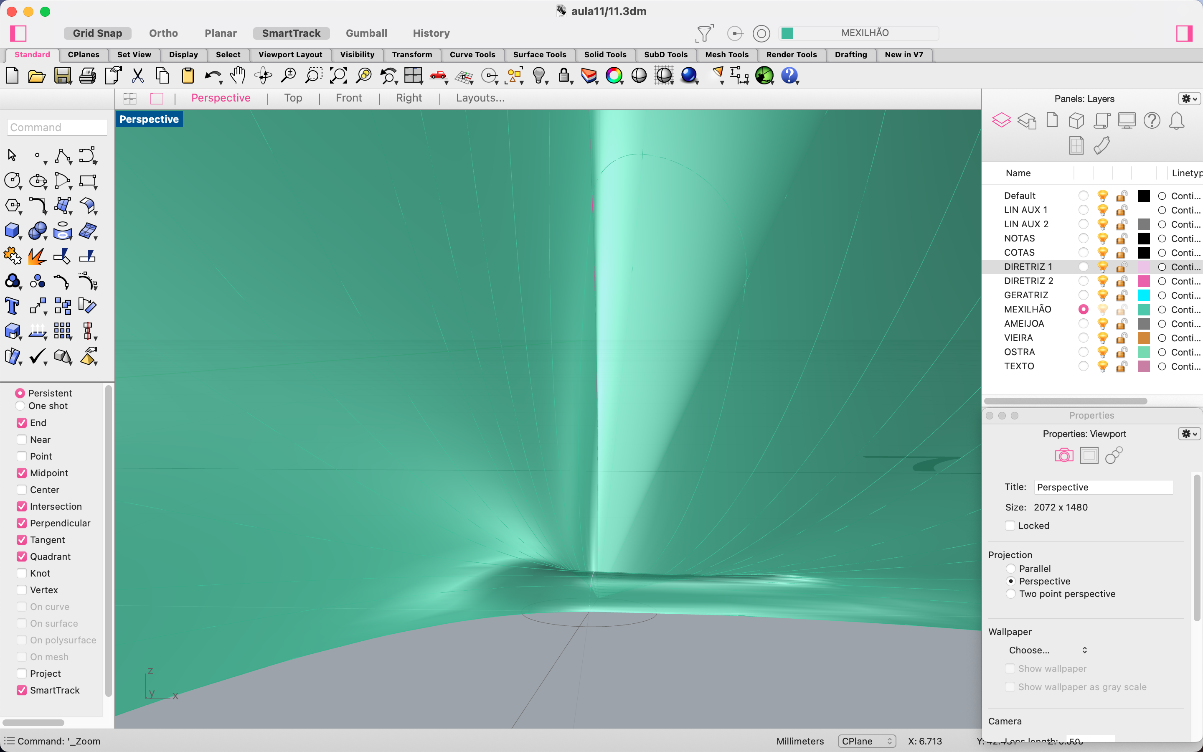This screenshot has width=1203, height=752.
Task: Click the Help question mark icon
Action: tap(789, 76)
